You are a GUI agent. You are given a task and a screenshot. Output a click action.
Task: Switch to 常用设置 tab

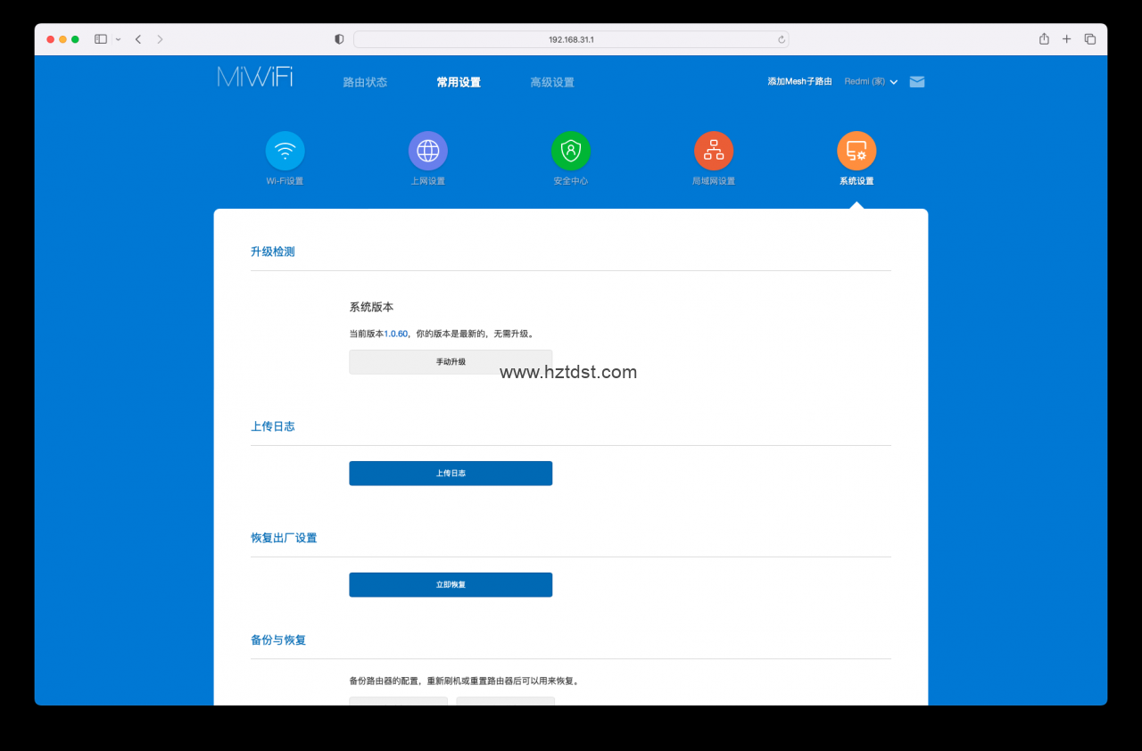(x=459, y=82)
